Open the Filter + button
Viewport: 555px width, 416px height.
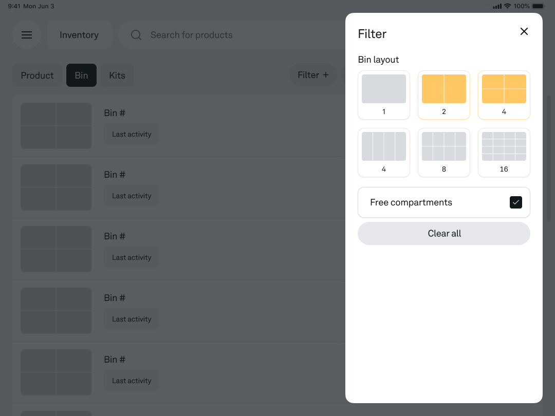(313, 75)
